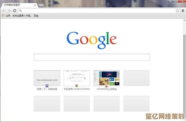Open the hao.mopiaoyao.com thumbnail
This screenshot has height=122, width=186.
[47, 78]
